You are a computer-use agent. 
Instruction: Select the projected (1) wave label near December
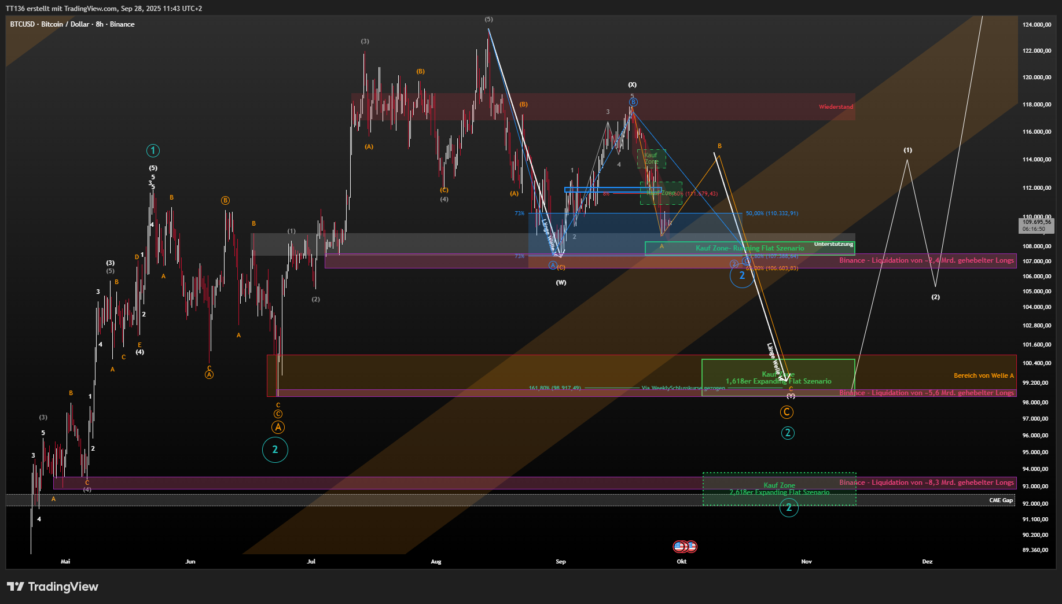[x=908, y=150]
